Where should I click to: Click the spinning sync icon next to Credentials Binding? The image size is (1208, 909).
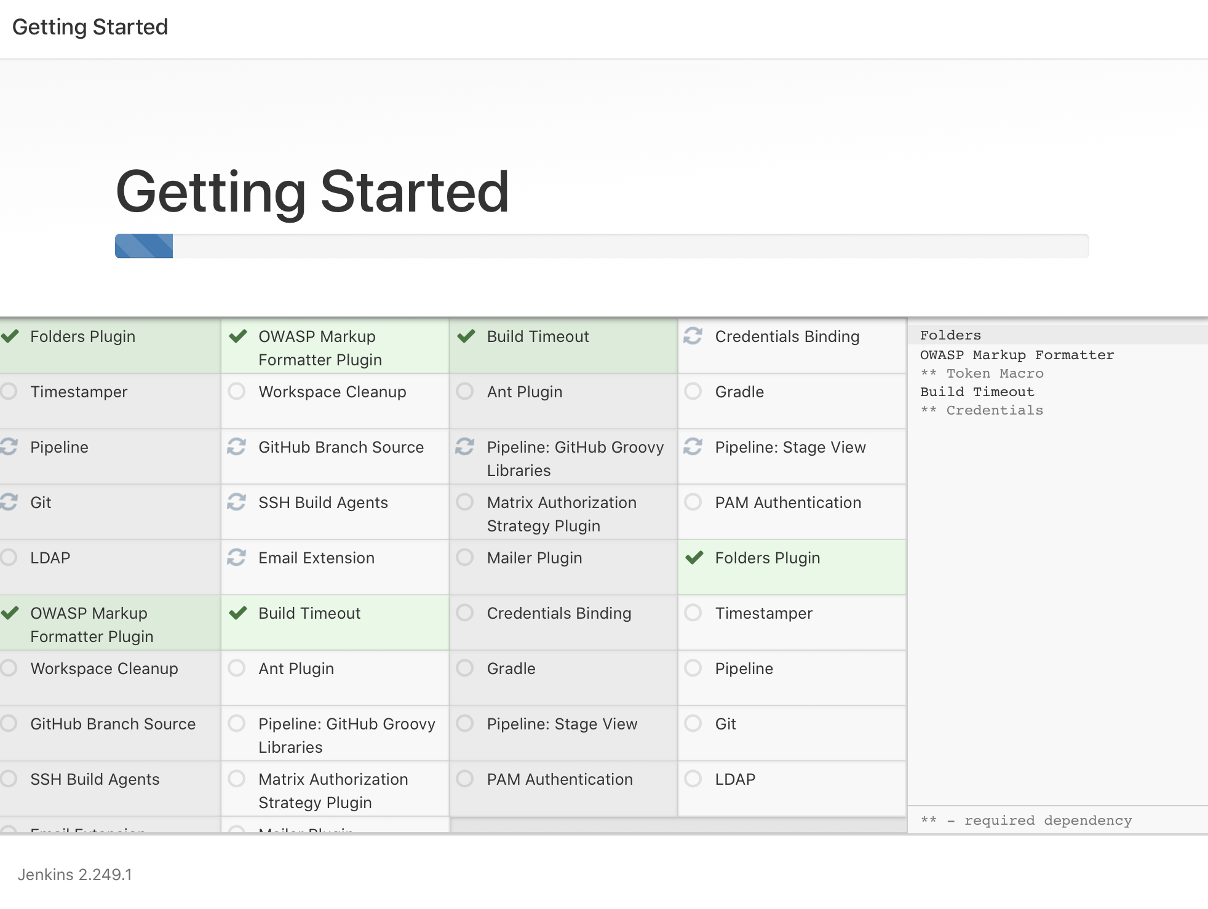coord(693,336)
